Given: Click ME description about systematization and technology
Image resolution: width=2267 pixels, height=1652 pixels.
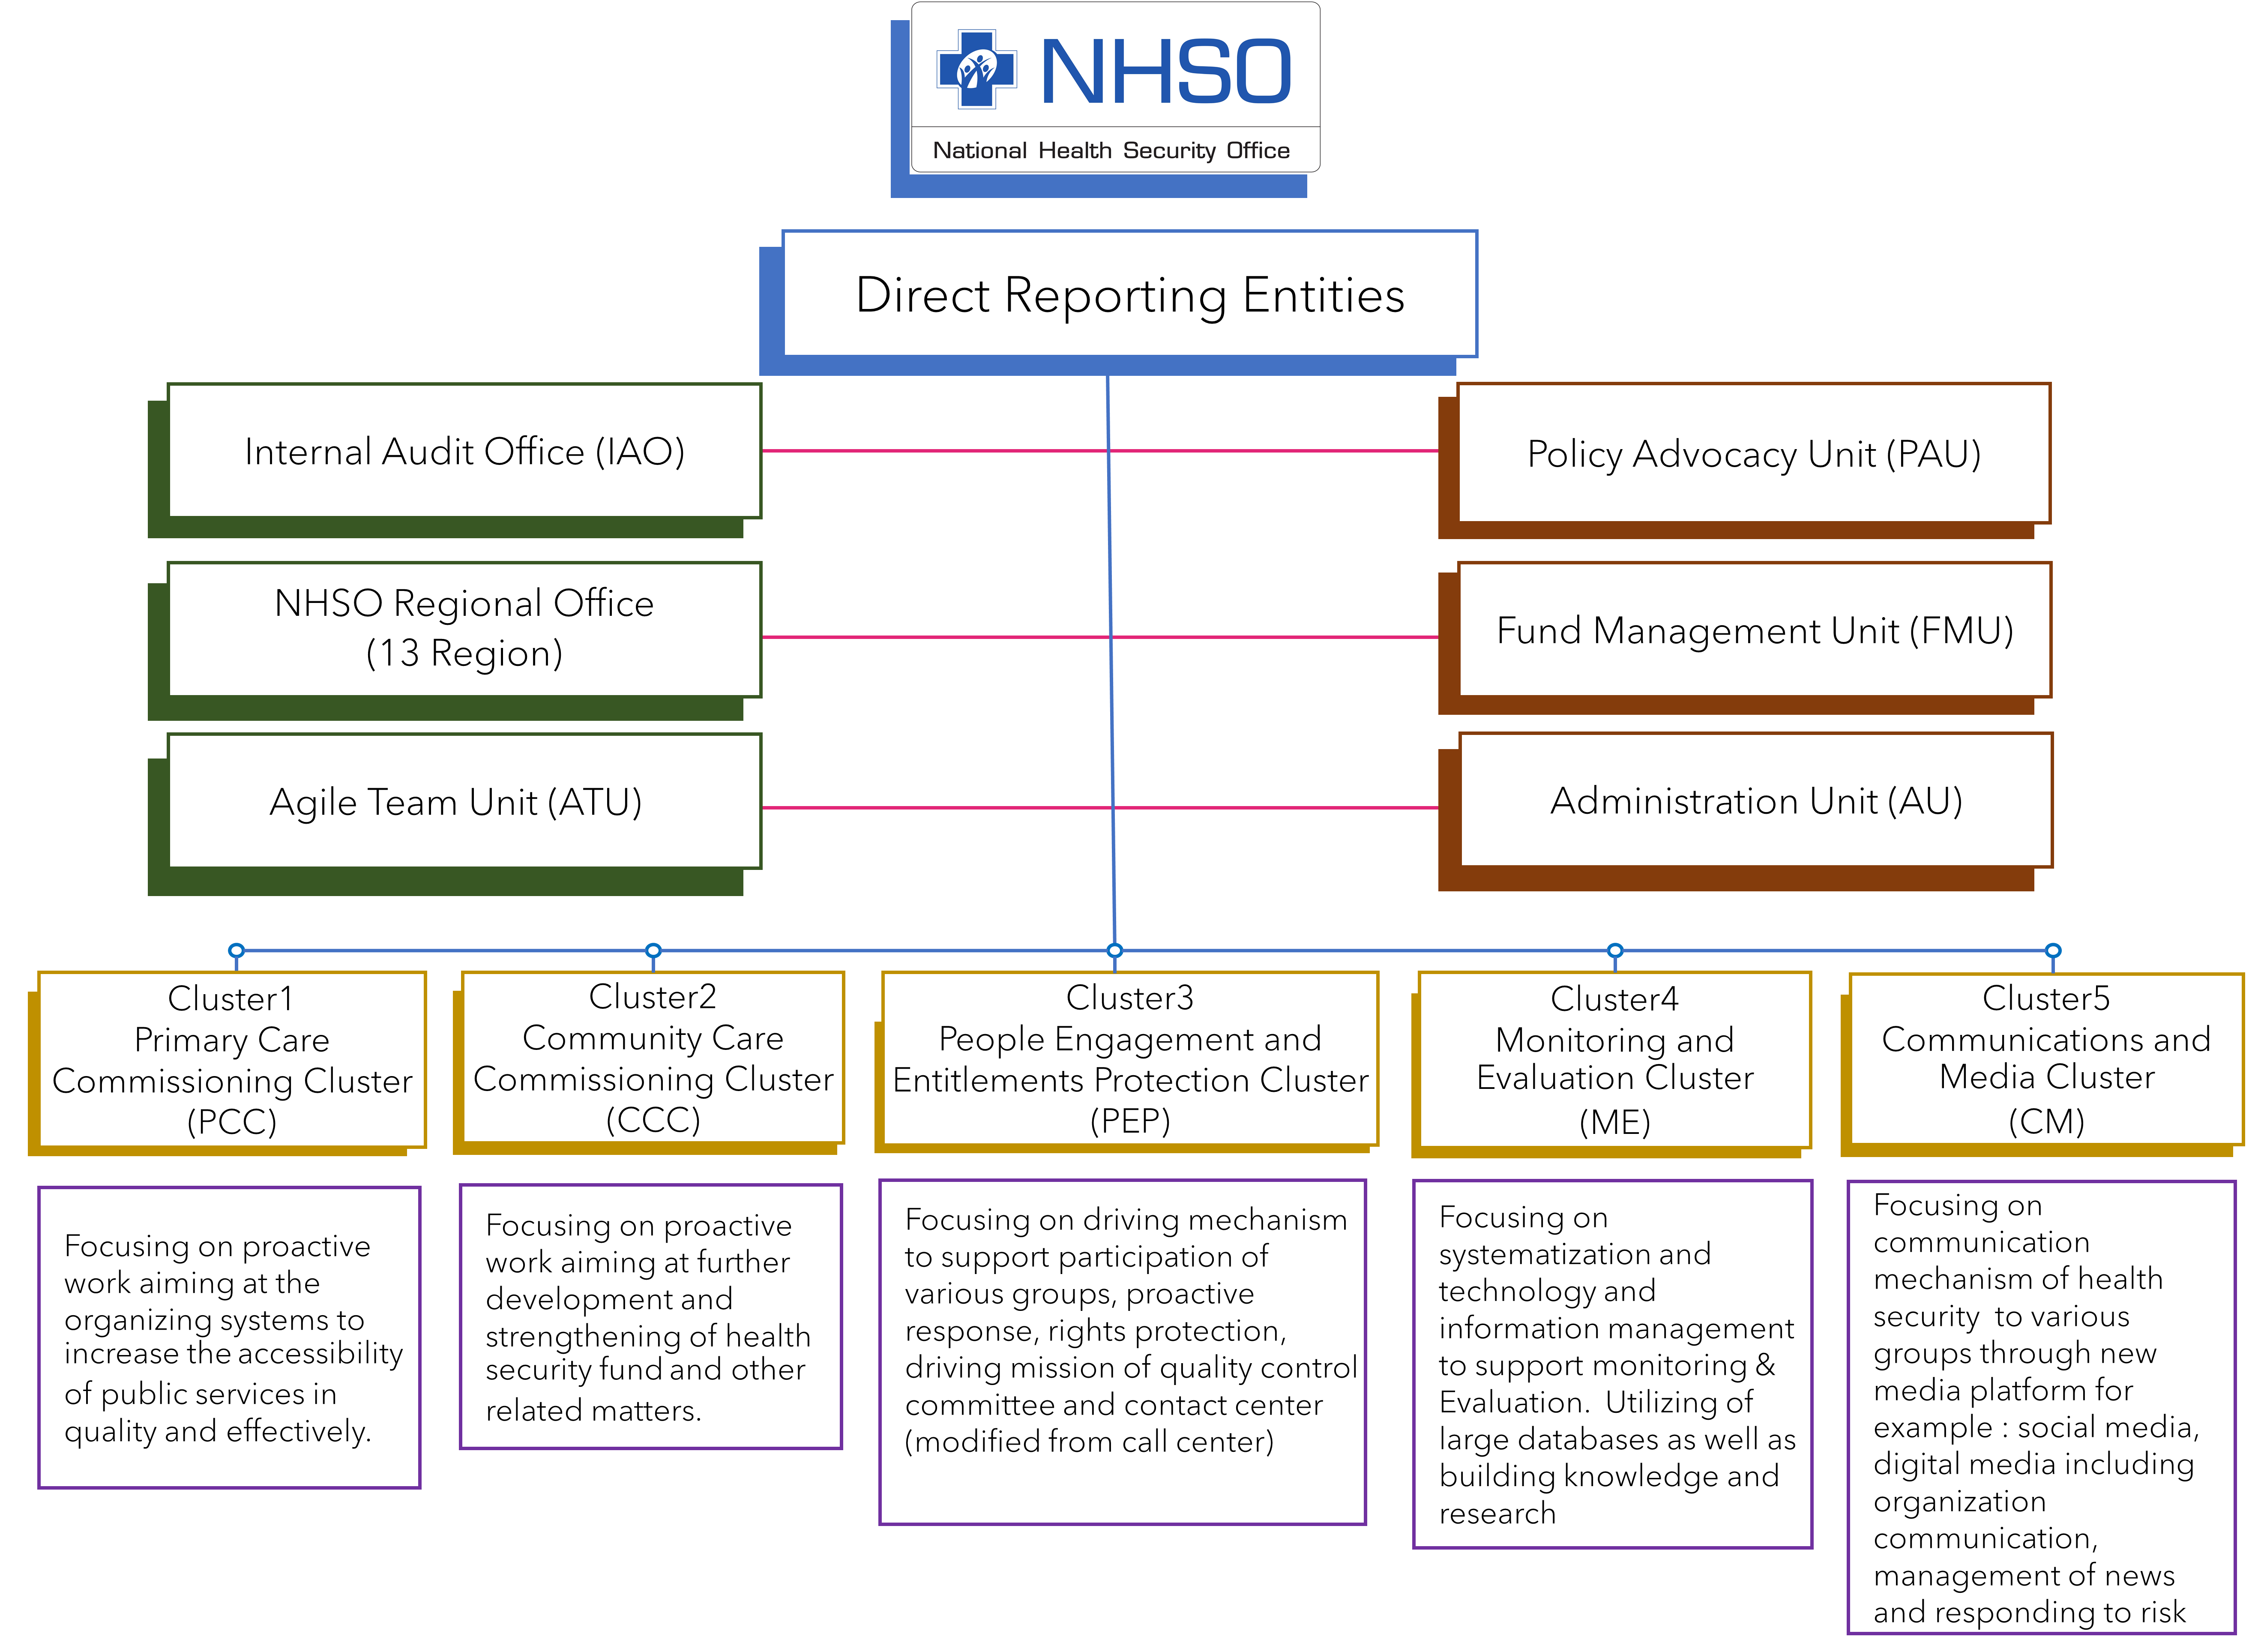Looking at the screenshot, I should coord(1612,1364).
